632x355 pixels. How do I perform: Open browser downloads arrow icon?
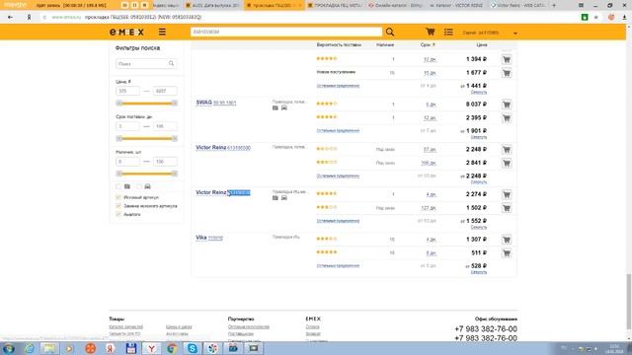click(x=624, y=18)
